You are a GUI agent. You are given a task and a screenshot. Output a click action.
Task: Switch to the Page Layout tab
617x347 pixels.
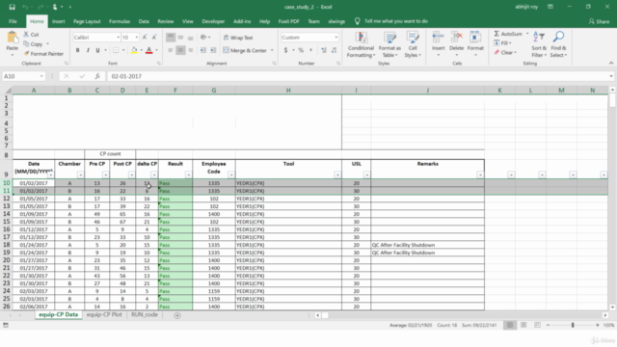(87, 21)
